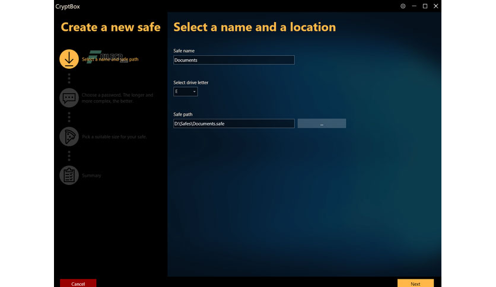Click the download arrow step icon

(69, 59)
